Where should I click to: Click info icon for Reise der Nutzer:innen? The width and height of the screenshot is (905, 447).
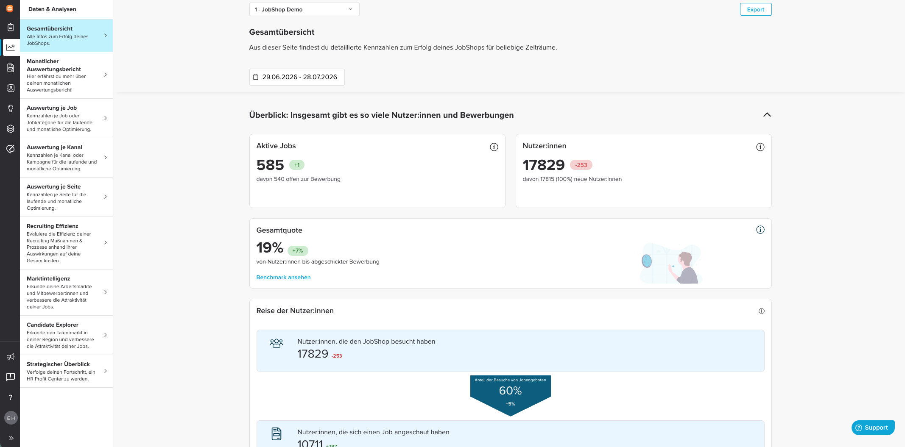point(762,311)
